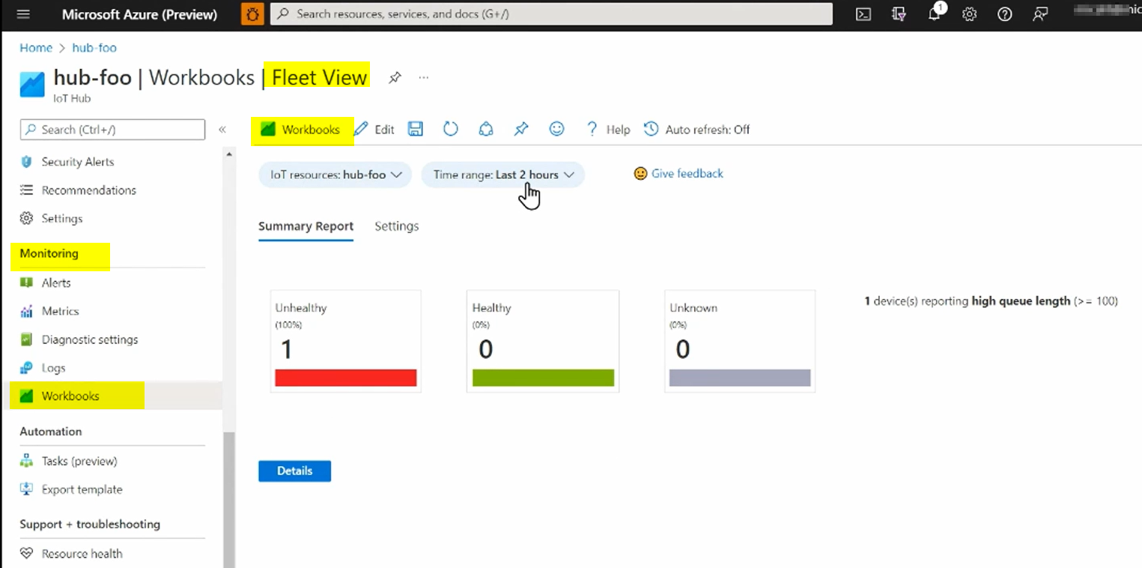Open Recommendations in the sidebar
Screen dimensions: 1142x568
coord(88,190)
